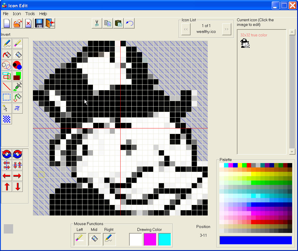The image size is (298, 251).
Task: Click the wealthy.ico file name
Action: [x=206, y=32]
